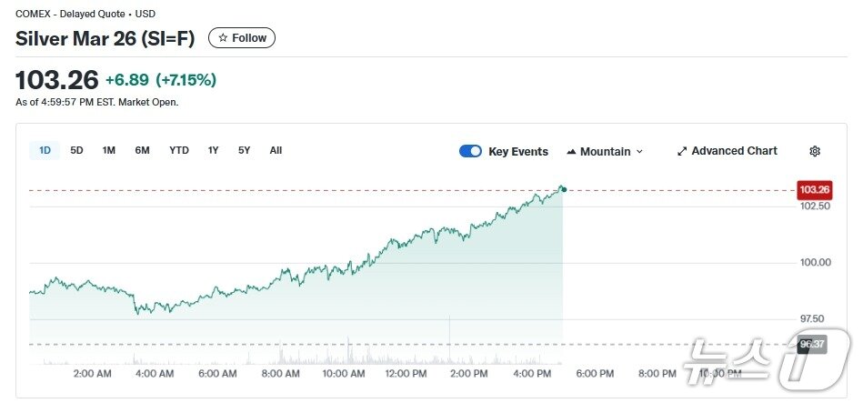Show the YTD time range
Image resolution: width=863 pixels, height=403 pixels.
179,150
